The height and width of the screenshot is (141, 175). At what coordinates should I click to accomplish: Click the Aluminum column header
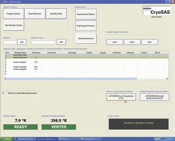[x=117, y=53]
